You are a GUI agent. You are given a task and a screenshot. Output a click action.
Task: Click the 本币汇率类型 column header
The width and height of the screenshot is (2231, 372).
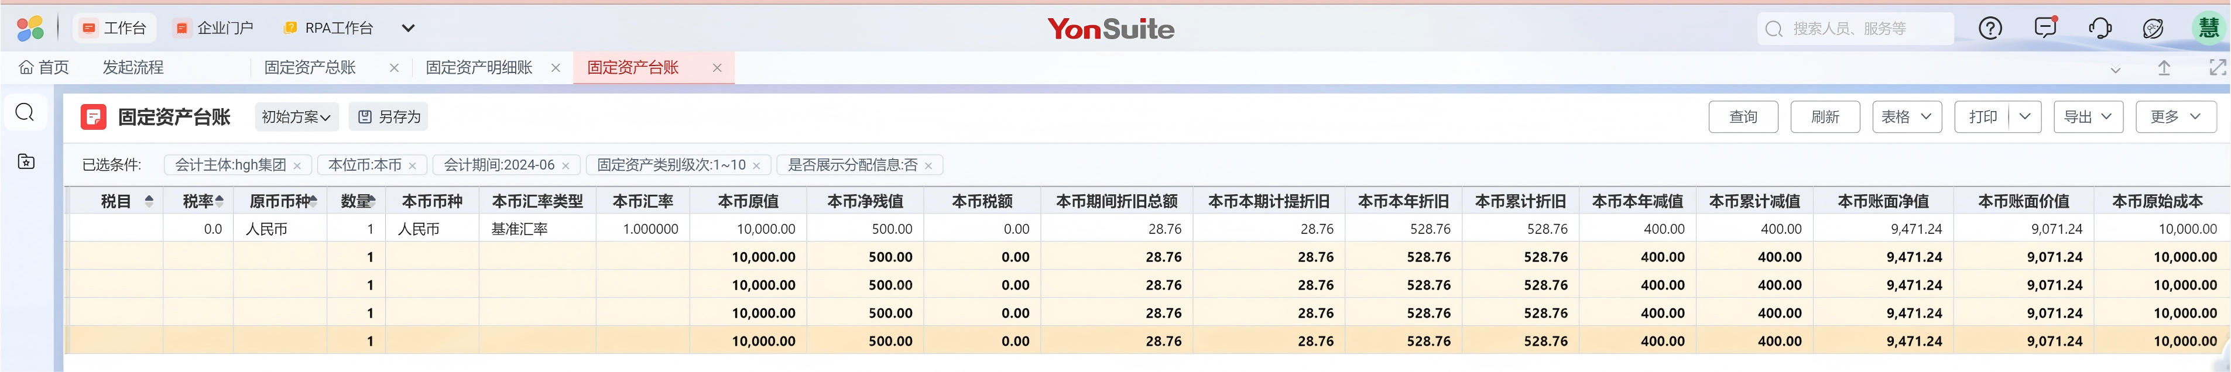coord(537,201)
